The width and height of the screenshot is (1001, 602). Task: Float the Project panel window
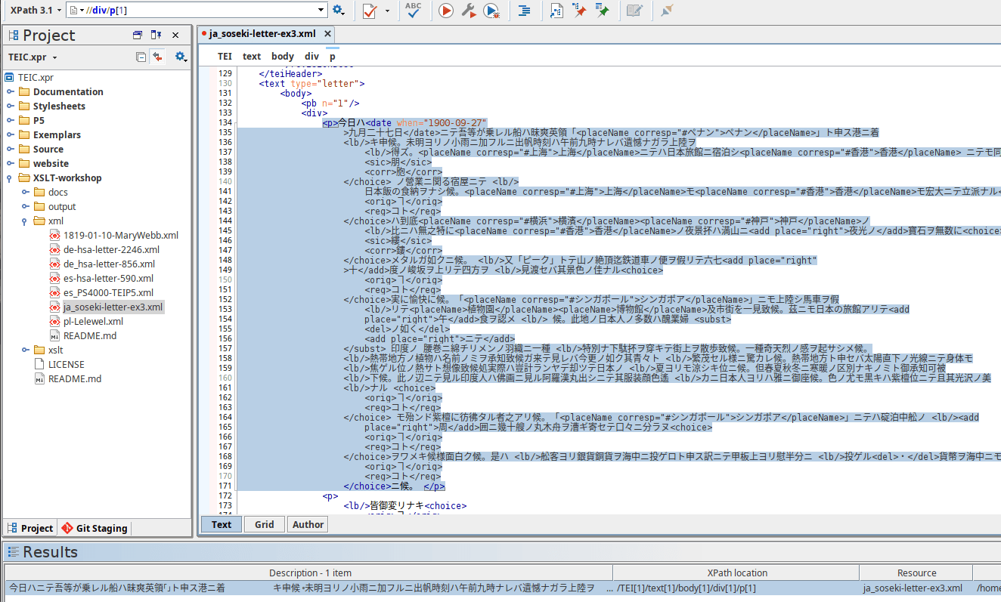tap(137, 35)
